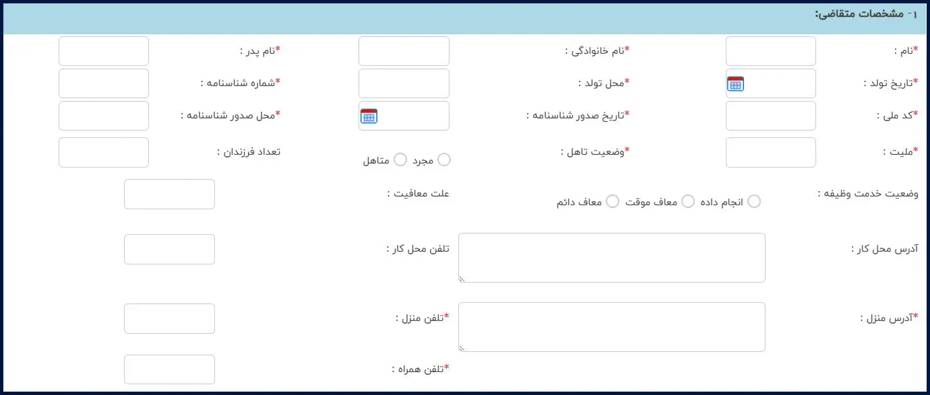Click the علت معافیت input field
930x395 pixels.
point(169,194)
